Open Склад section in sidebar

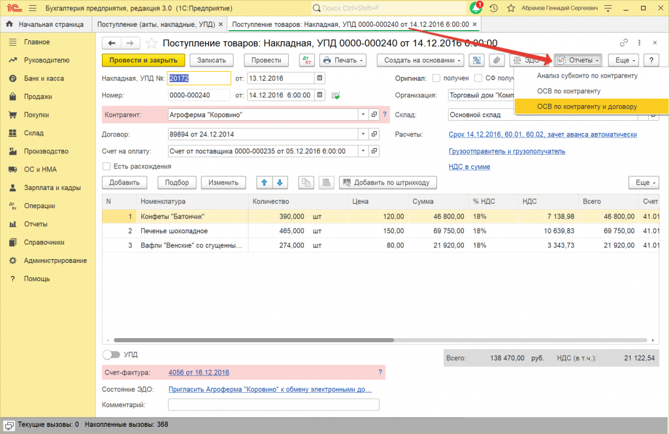click(34, 133)
